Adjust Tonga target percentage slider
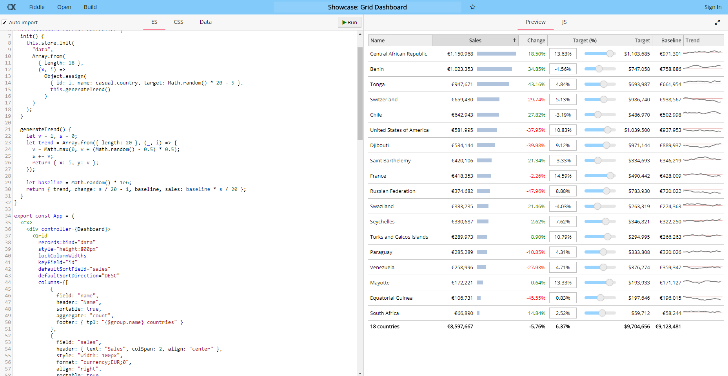The height and width of the screenshot is (376, 728). point(600,84)
